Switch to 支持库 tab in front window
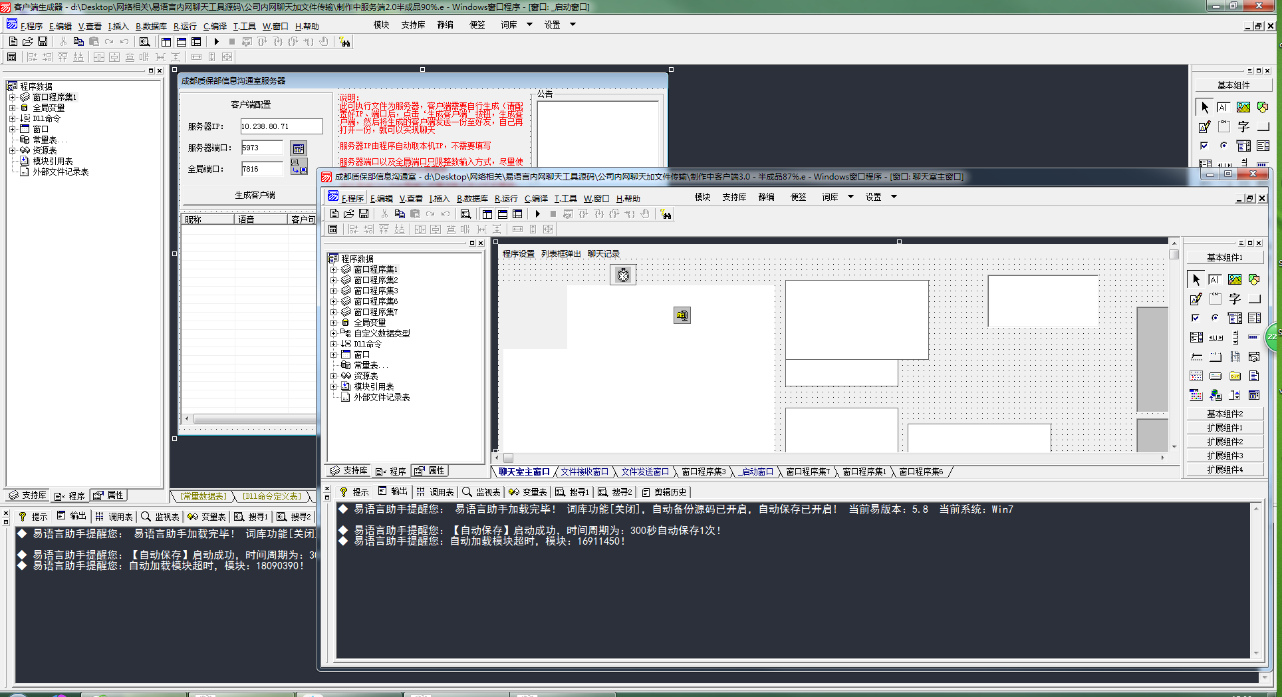 tap(348, 471)
